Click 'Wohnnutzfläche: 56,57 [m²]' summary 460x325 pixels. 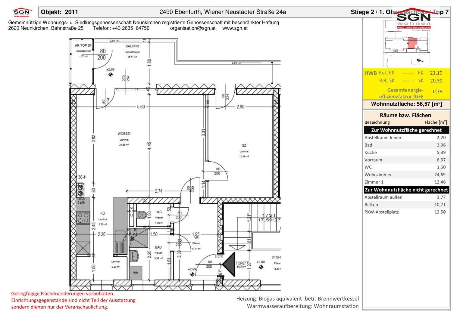click(407, 104)
